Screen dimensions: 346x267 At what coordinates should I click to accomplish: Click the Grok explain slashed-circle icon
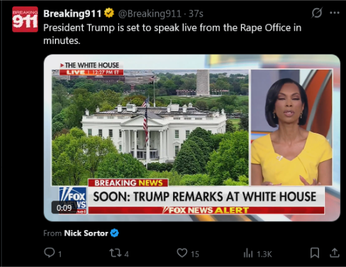[x=317, y=13]
